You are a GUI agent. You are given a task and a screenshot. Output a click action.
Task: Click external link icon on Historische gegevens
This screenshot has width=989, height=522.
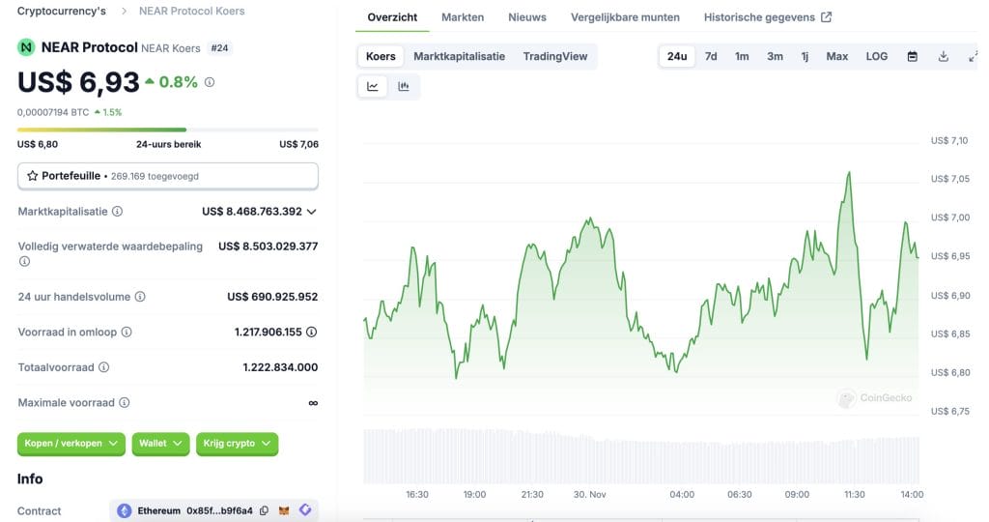click(827, 17)
